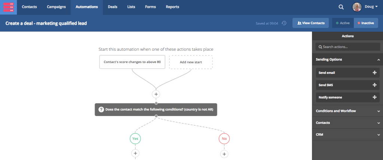
Task: Expand the CRM actions section
Action: point(378,134)
